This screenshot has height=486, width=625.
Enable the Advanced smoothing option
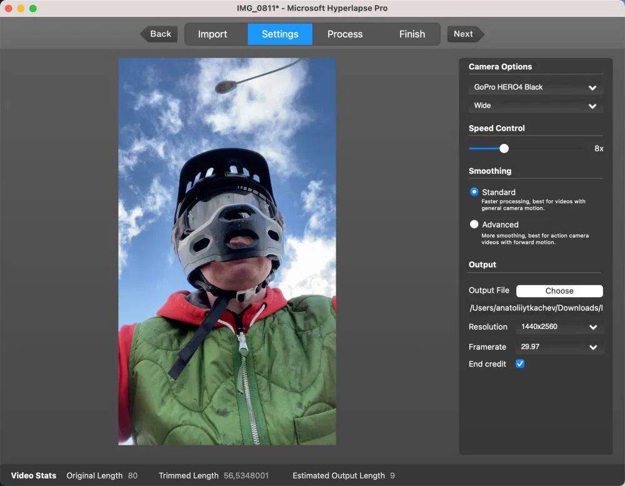[x=474, y=224]
